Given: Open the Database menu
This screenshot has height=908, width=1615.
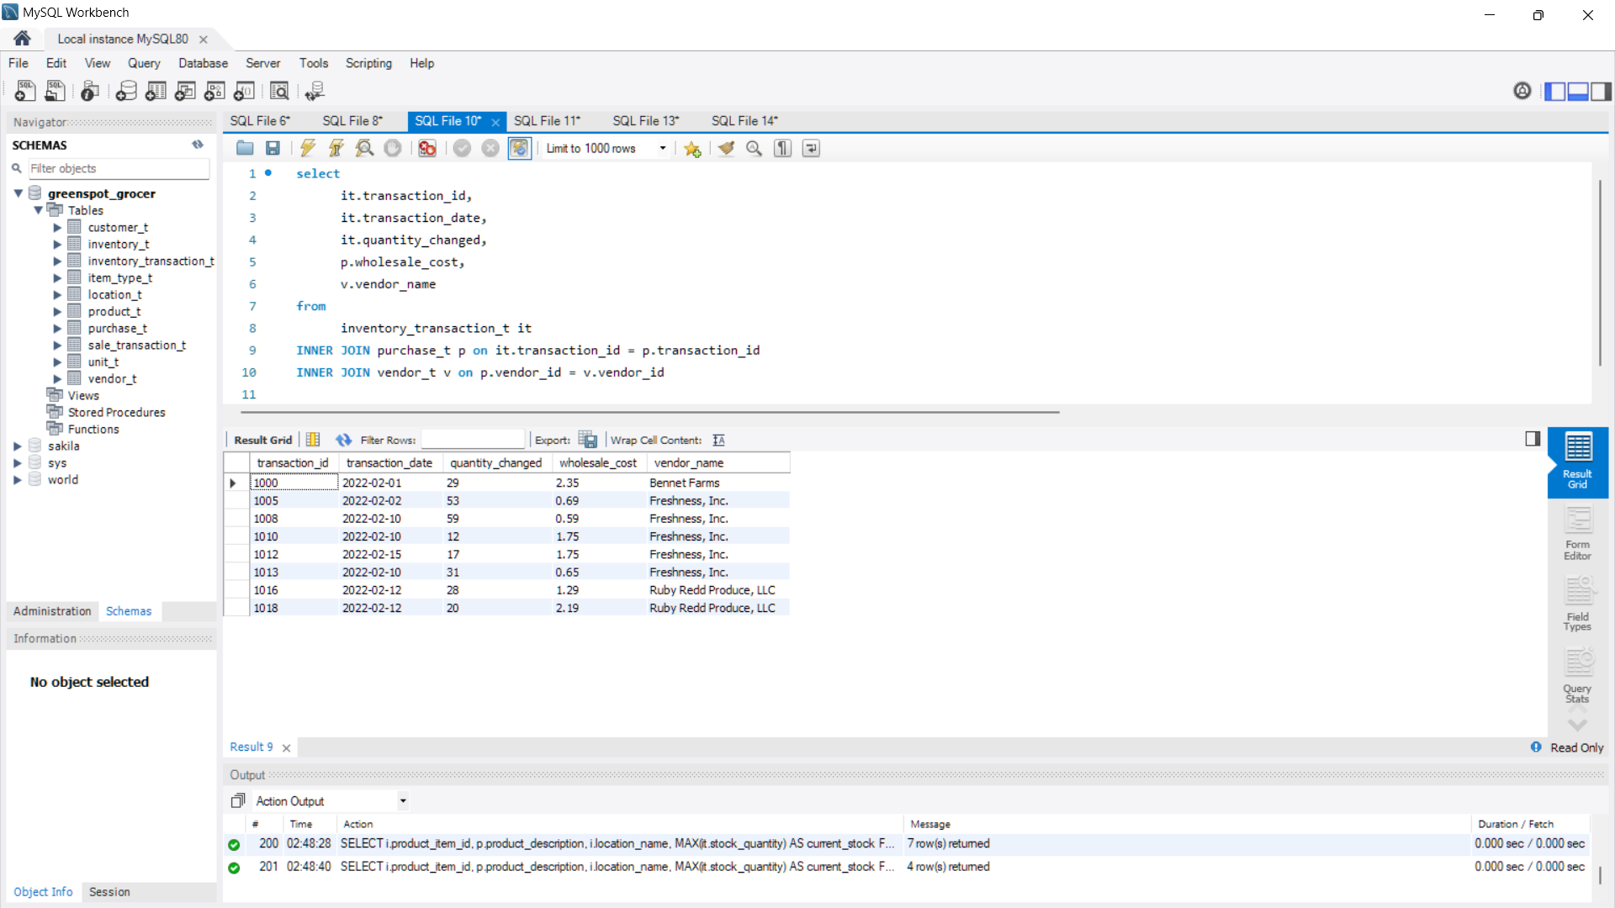Looking at the screenshot, I should coord(203,63).
